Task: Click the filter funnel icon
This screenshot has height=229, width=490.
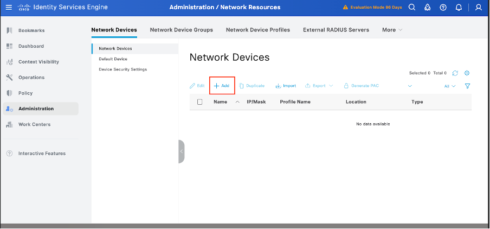Action: click(467, 86)
